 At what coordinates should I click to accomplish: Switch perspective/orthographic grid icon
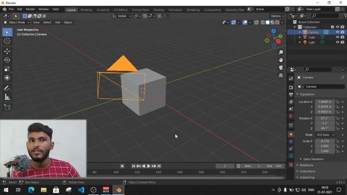click(x=281, y=75)
